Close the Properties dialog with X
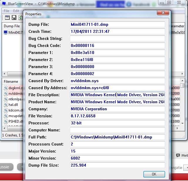188x181 pixels. coord(163,13)
